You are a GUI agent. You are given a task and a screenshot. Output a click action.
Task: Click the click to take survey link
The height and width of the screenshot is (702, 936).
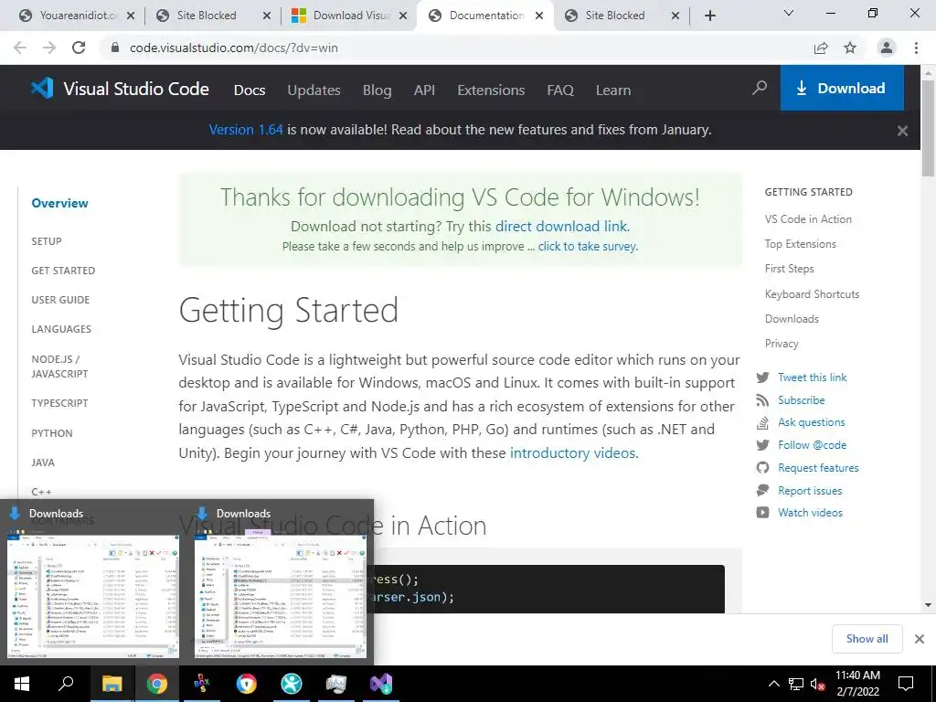(x=588, y=246)
